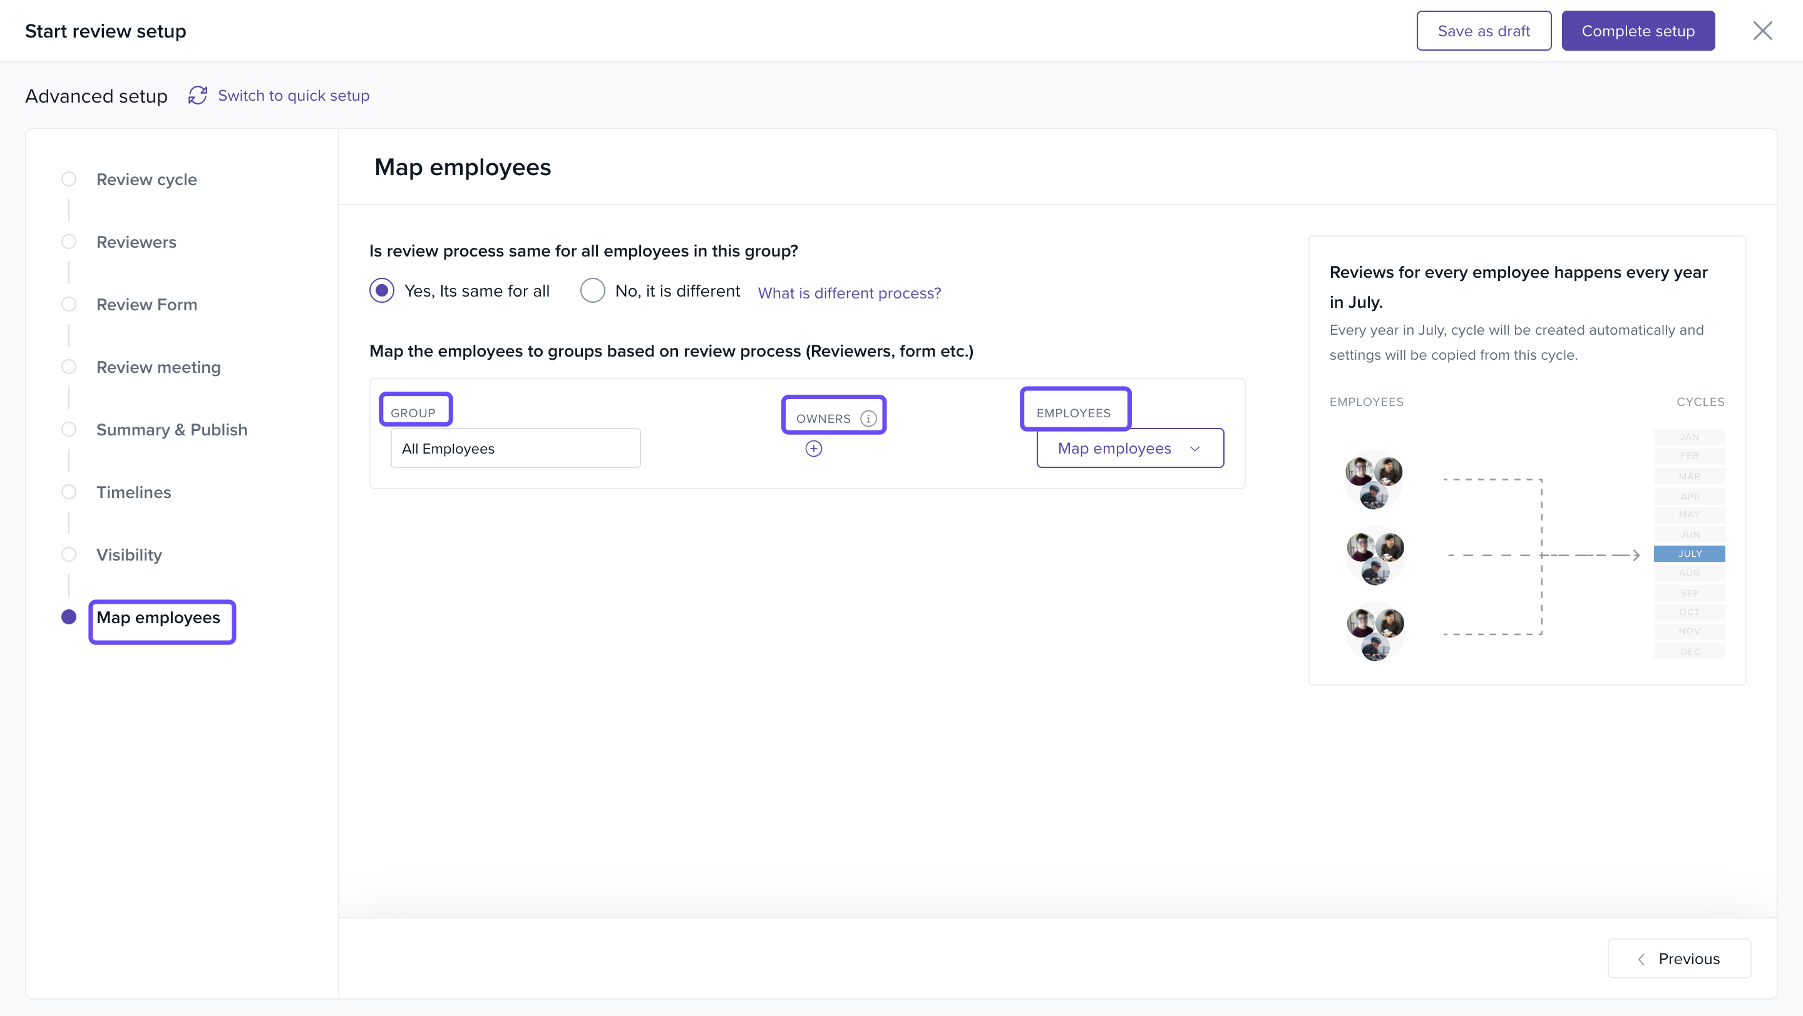Image resolution: width=1803 pixels, height=1016 pixels.
Task: Click Save as draft button
Action: click(1483, 31)
